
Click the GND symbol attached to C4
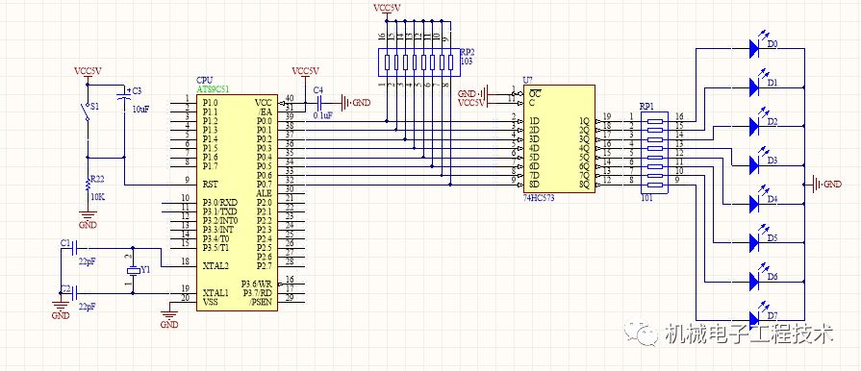[x=355, y=102]
